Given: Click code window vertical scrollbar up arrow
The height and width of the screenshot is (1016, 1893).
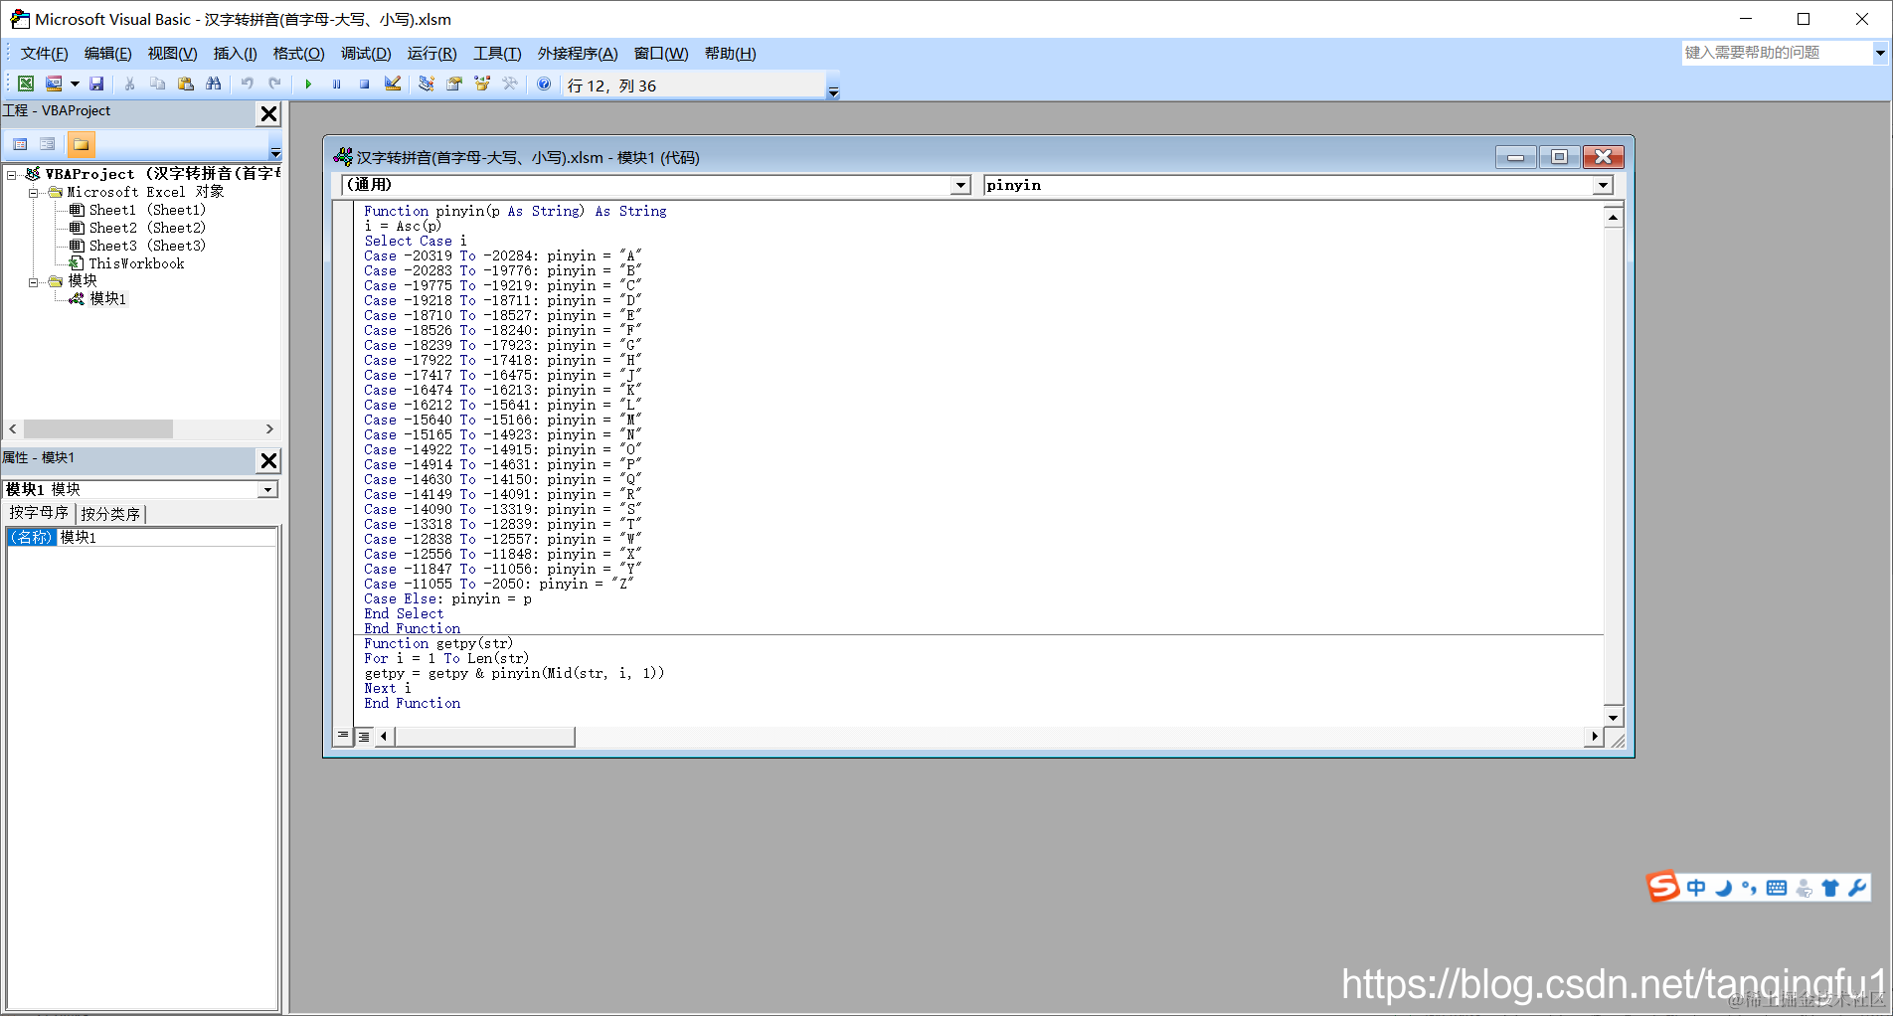Looking at the screenshot, I should point(1613,217).
